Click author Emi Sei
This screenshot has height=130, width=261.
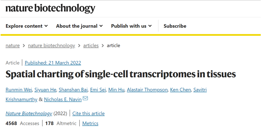click(98, 90)
